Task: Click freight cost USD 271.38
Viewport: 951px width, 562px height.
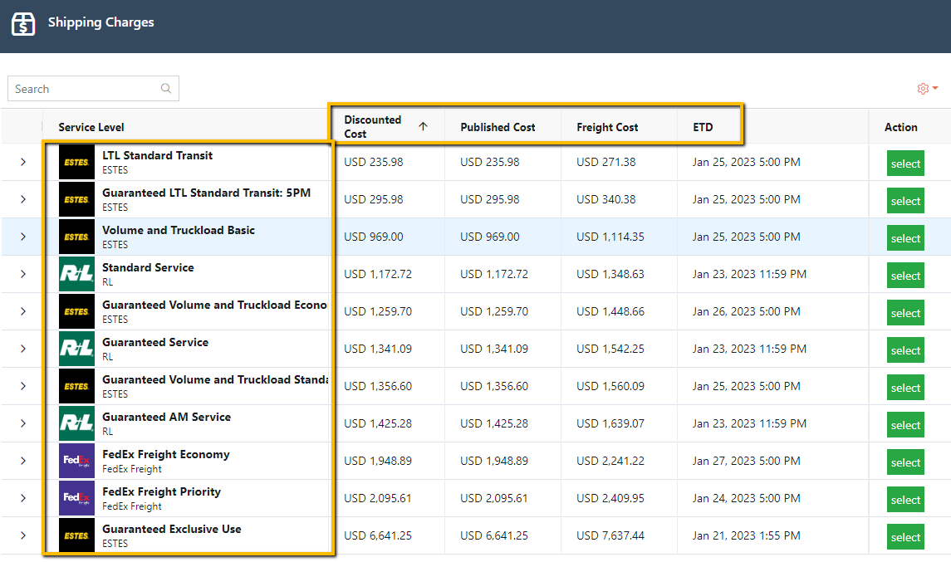Action: tap(605, 162)
